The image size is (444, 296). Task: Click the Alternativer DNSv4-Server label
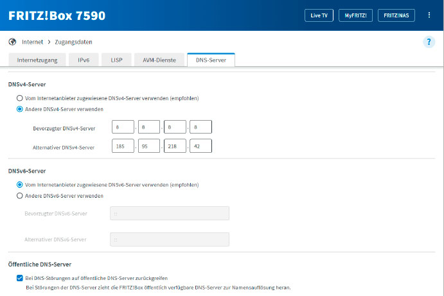(64, 148)
